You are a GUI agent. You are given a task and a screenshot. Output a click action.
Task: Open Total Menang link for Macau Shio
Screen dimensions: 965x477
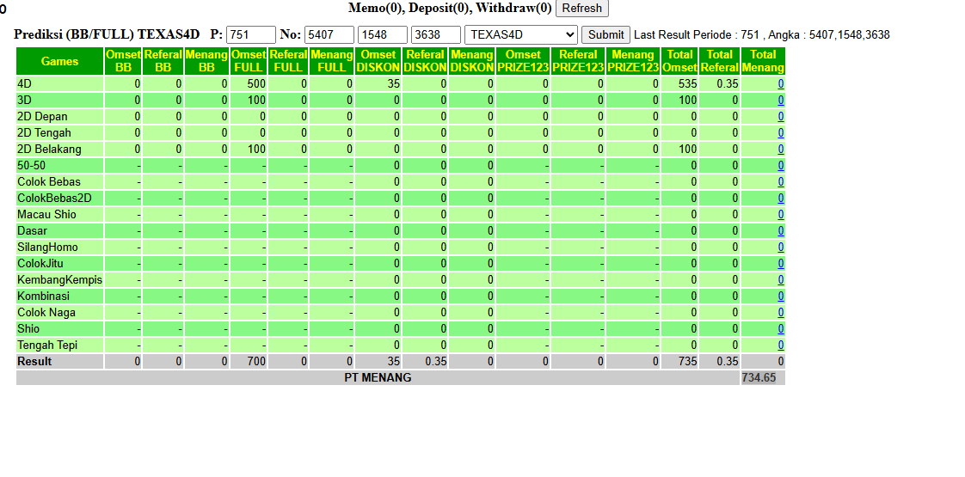pyautogui.click(x=780, y=215)
